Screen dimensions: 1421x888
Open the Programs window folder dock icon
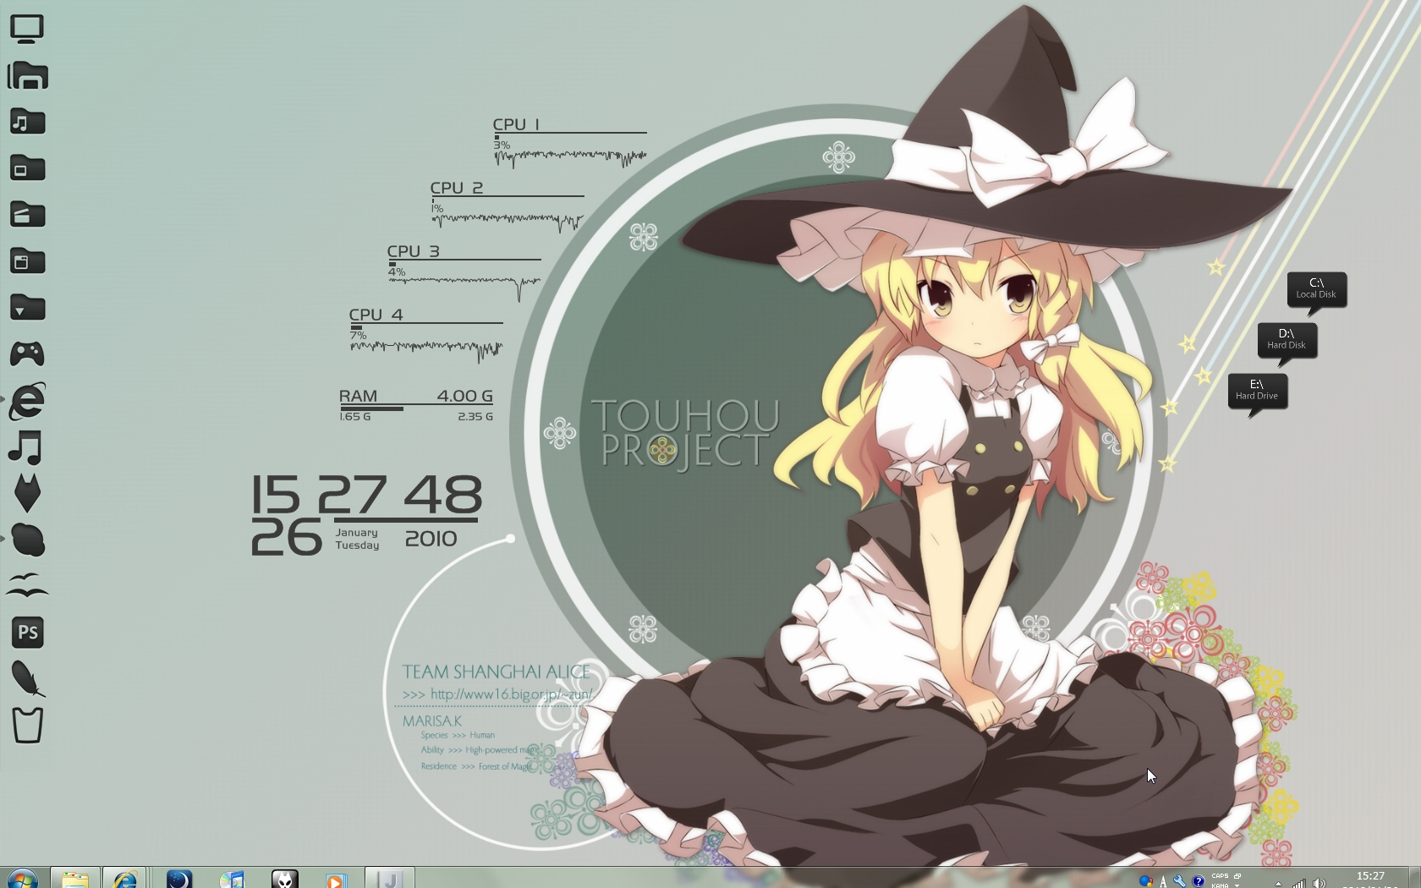(x=28, y=261)
